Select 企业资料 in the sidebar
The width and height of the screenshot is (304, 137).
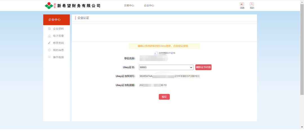click(x=58, y=29)
